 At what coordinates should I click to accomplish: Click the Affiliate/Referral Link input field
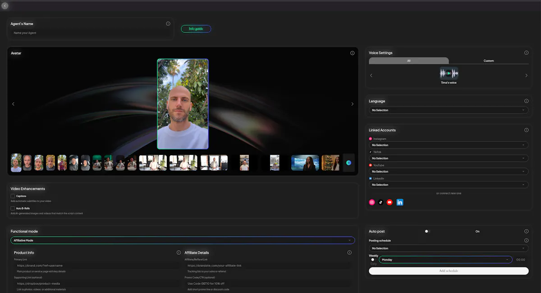tap(268, 266)
